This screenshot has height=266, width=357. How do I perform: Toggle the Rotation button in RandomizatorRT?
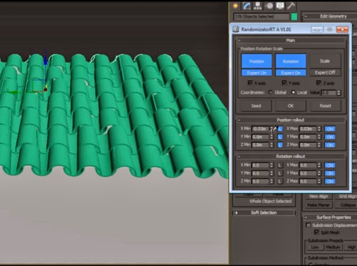[290, 61]
